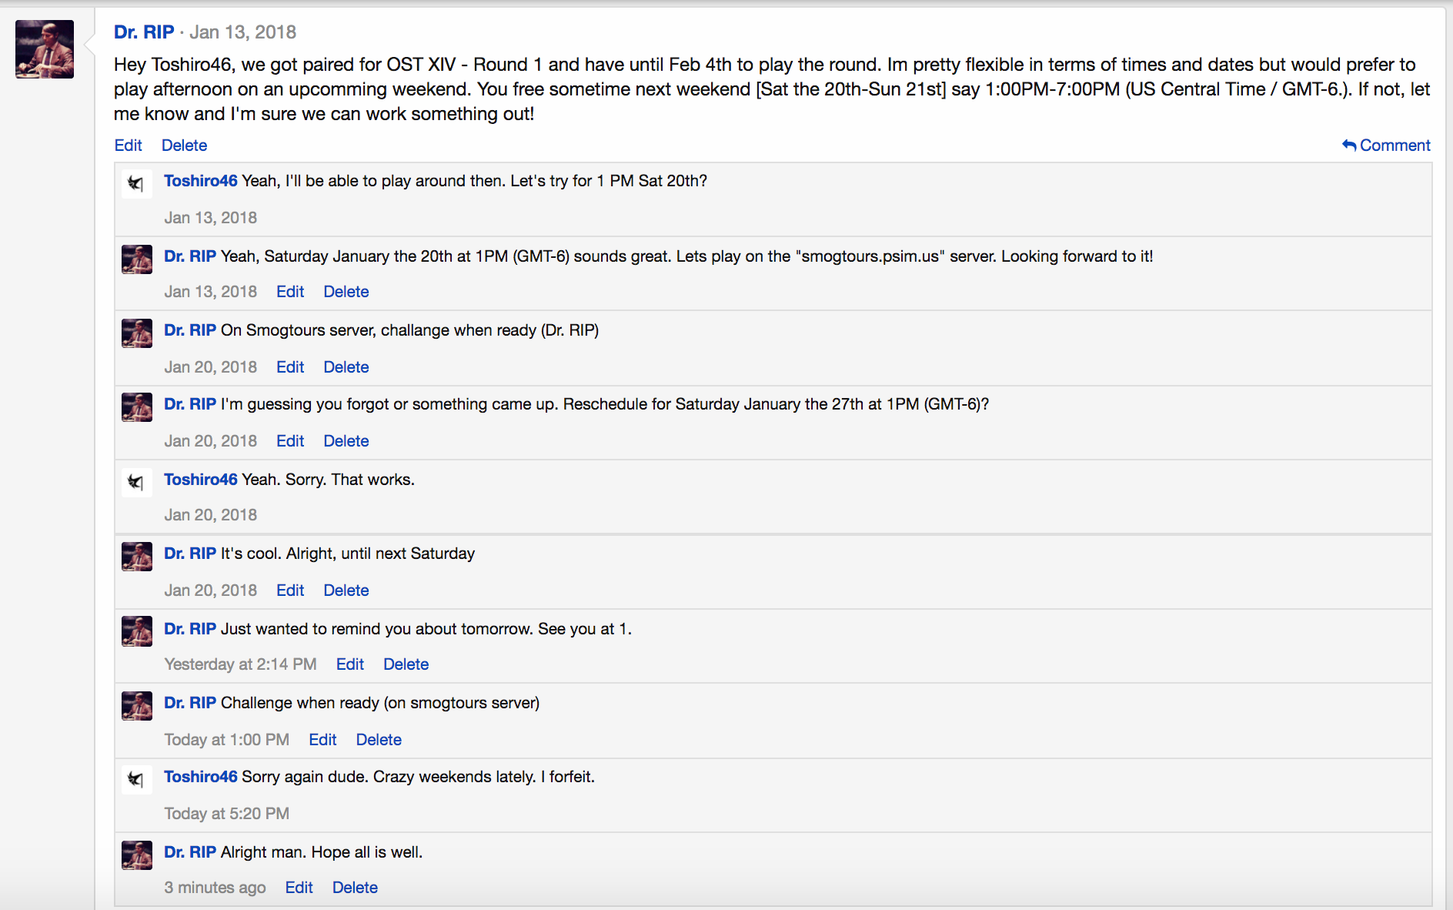
Task: Click Dr. RIP avatar beside smogtours.psim.us comment
Action: pos(136,259)
